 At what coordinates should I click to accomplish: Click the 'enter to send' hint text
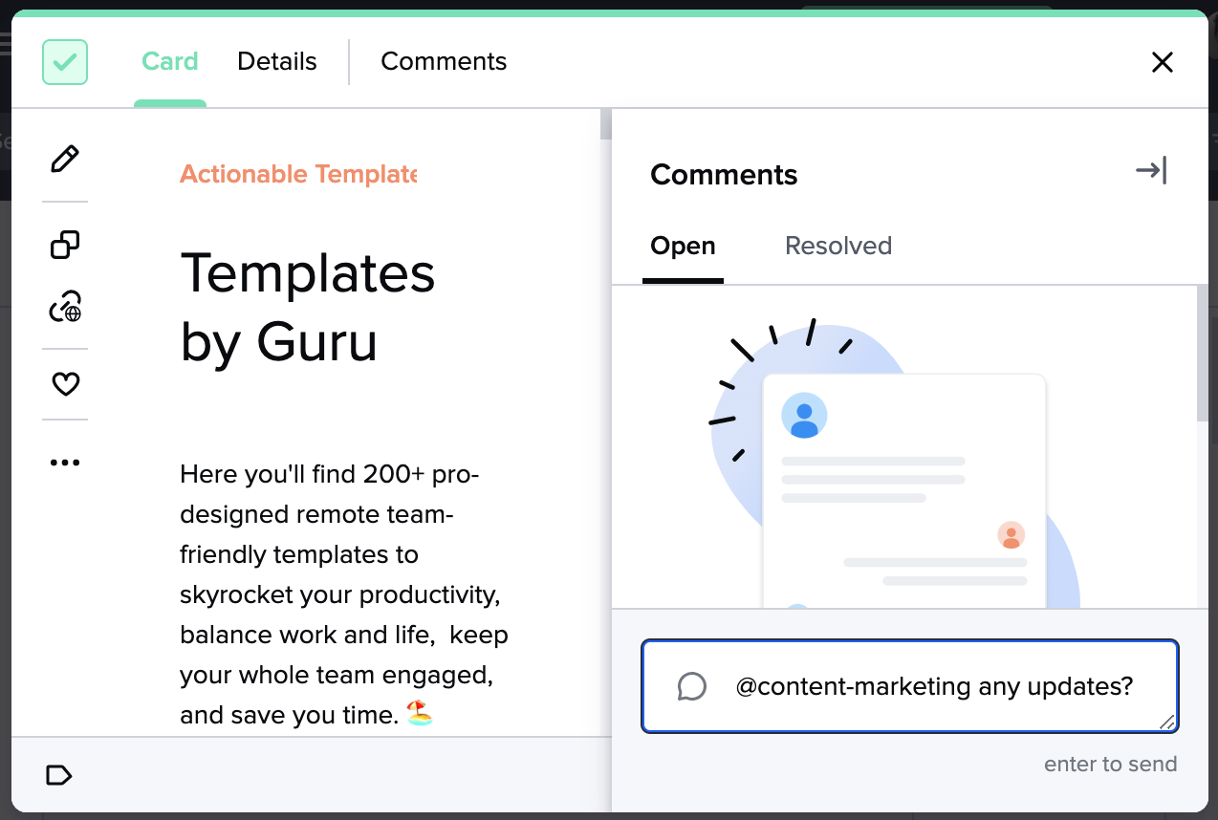(1111, 765)
